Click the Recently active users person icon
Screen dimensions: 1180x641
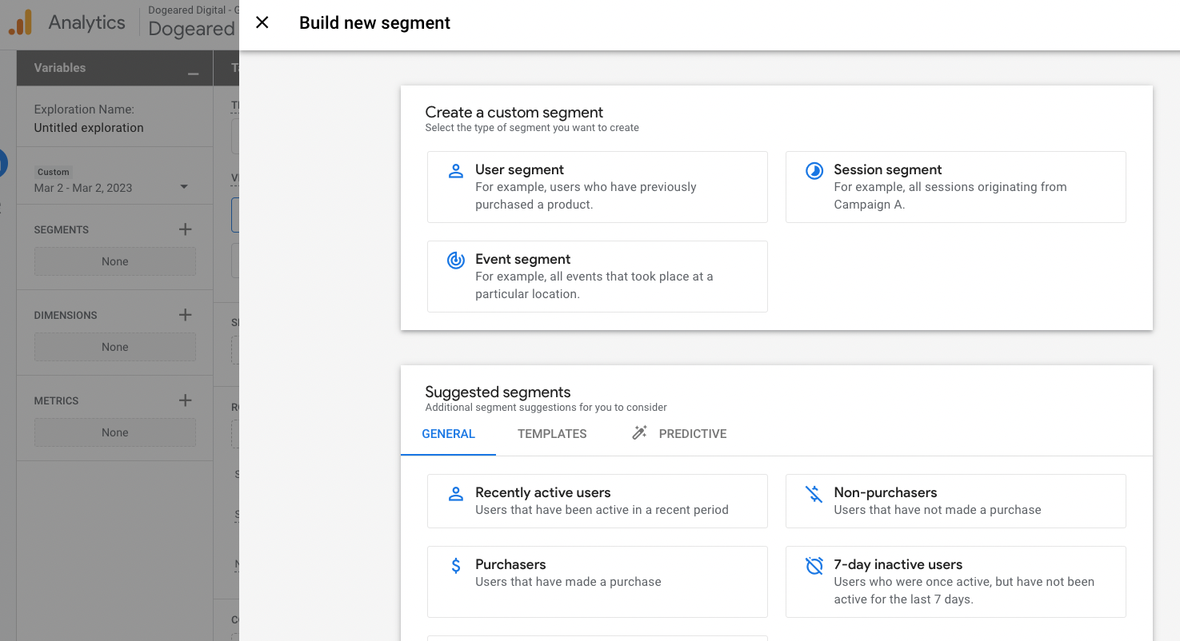(455, 494)
